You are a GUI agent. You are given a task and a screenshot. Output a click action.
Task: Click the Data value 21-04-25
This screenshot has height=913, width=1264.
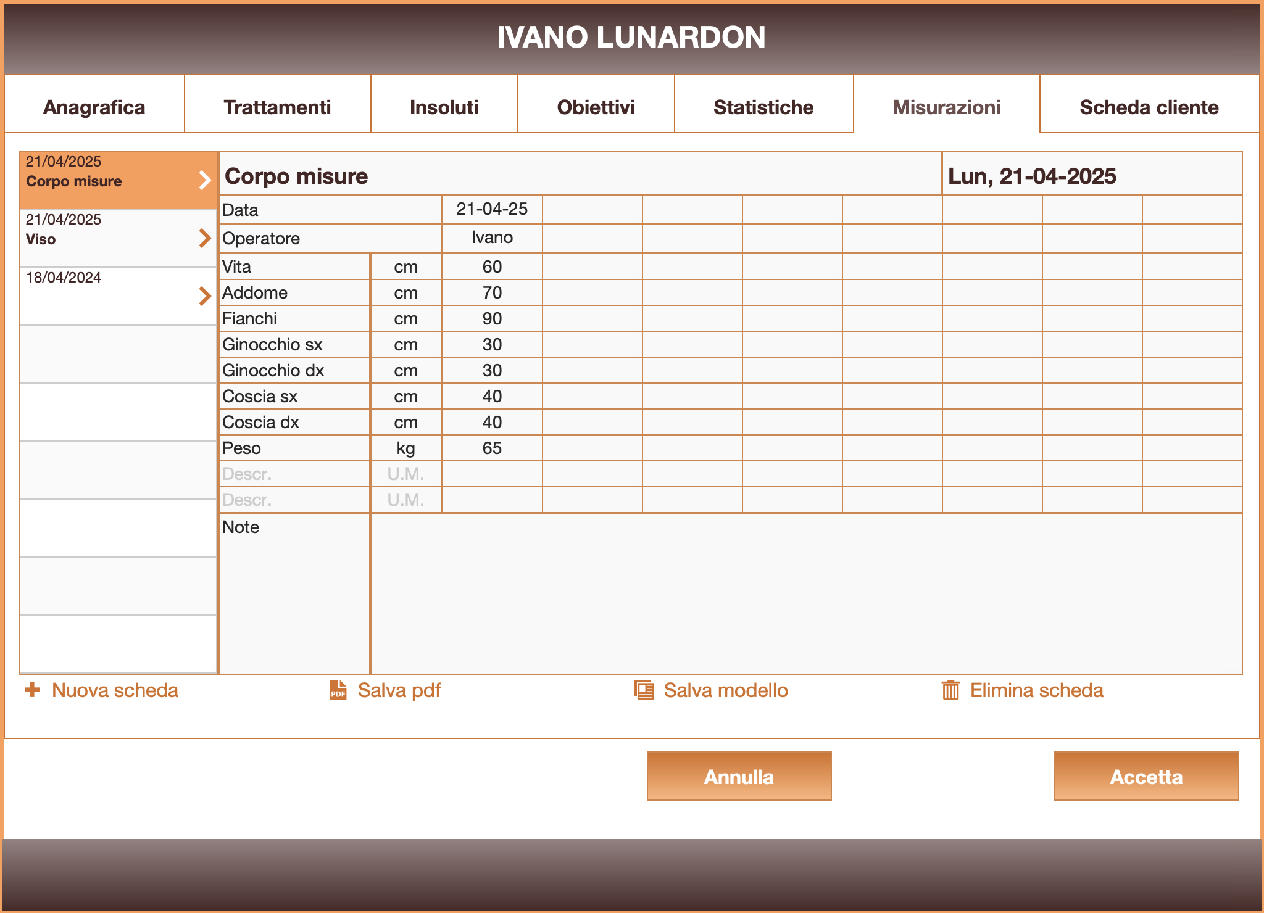(492, 209)
